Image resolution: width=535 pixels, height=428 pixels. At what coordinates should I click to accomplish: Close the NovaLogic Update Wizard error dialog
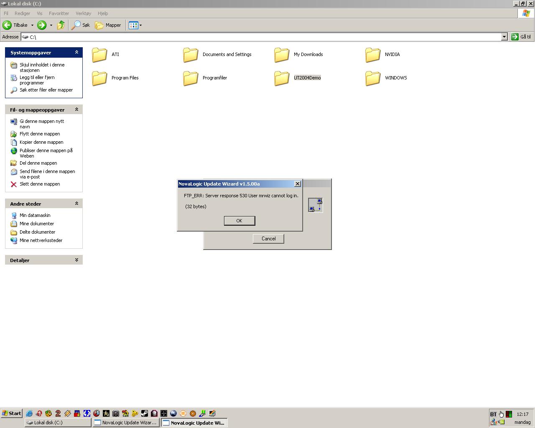coord(298,184)
